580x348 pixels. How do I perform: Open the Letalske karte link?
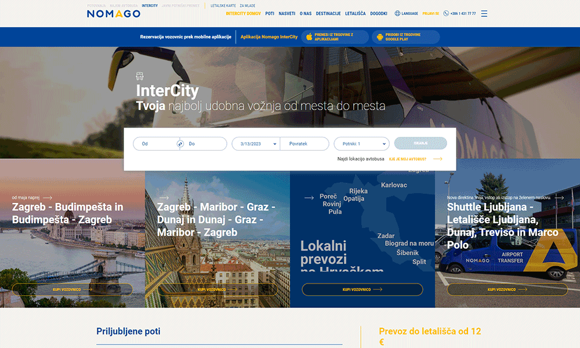point(223,6)
